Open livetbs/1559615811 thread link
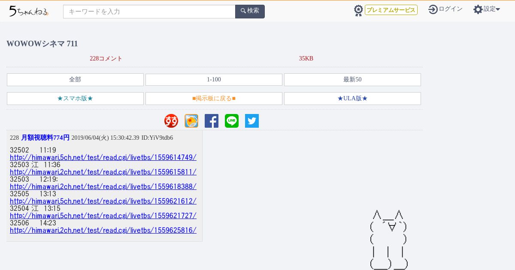The image size is (515, 270). click(x=103, y=172)
